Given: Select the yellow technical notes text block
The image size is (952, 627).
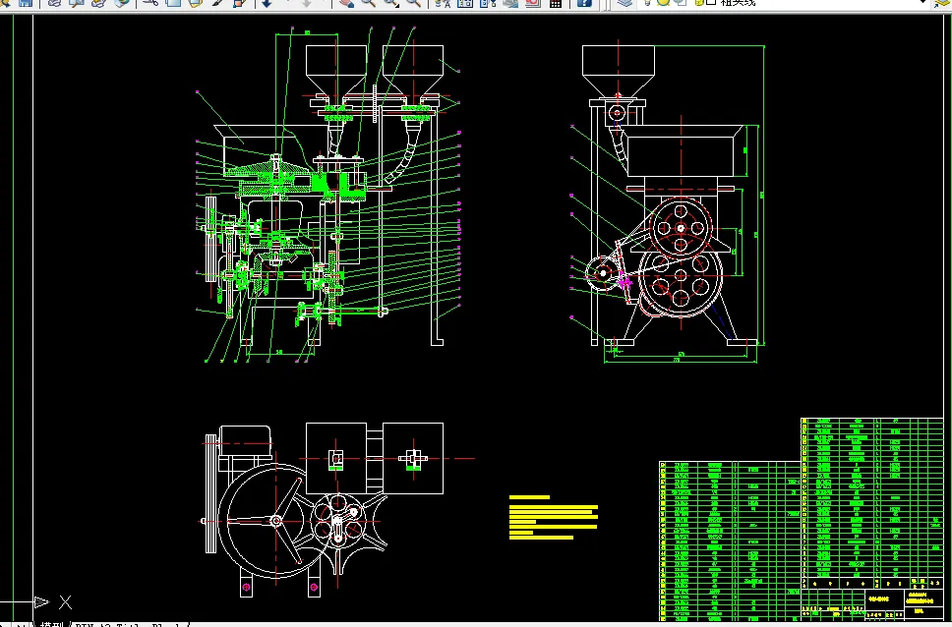Looking at the screenshot, I should point(553,517).
